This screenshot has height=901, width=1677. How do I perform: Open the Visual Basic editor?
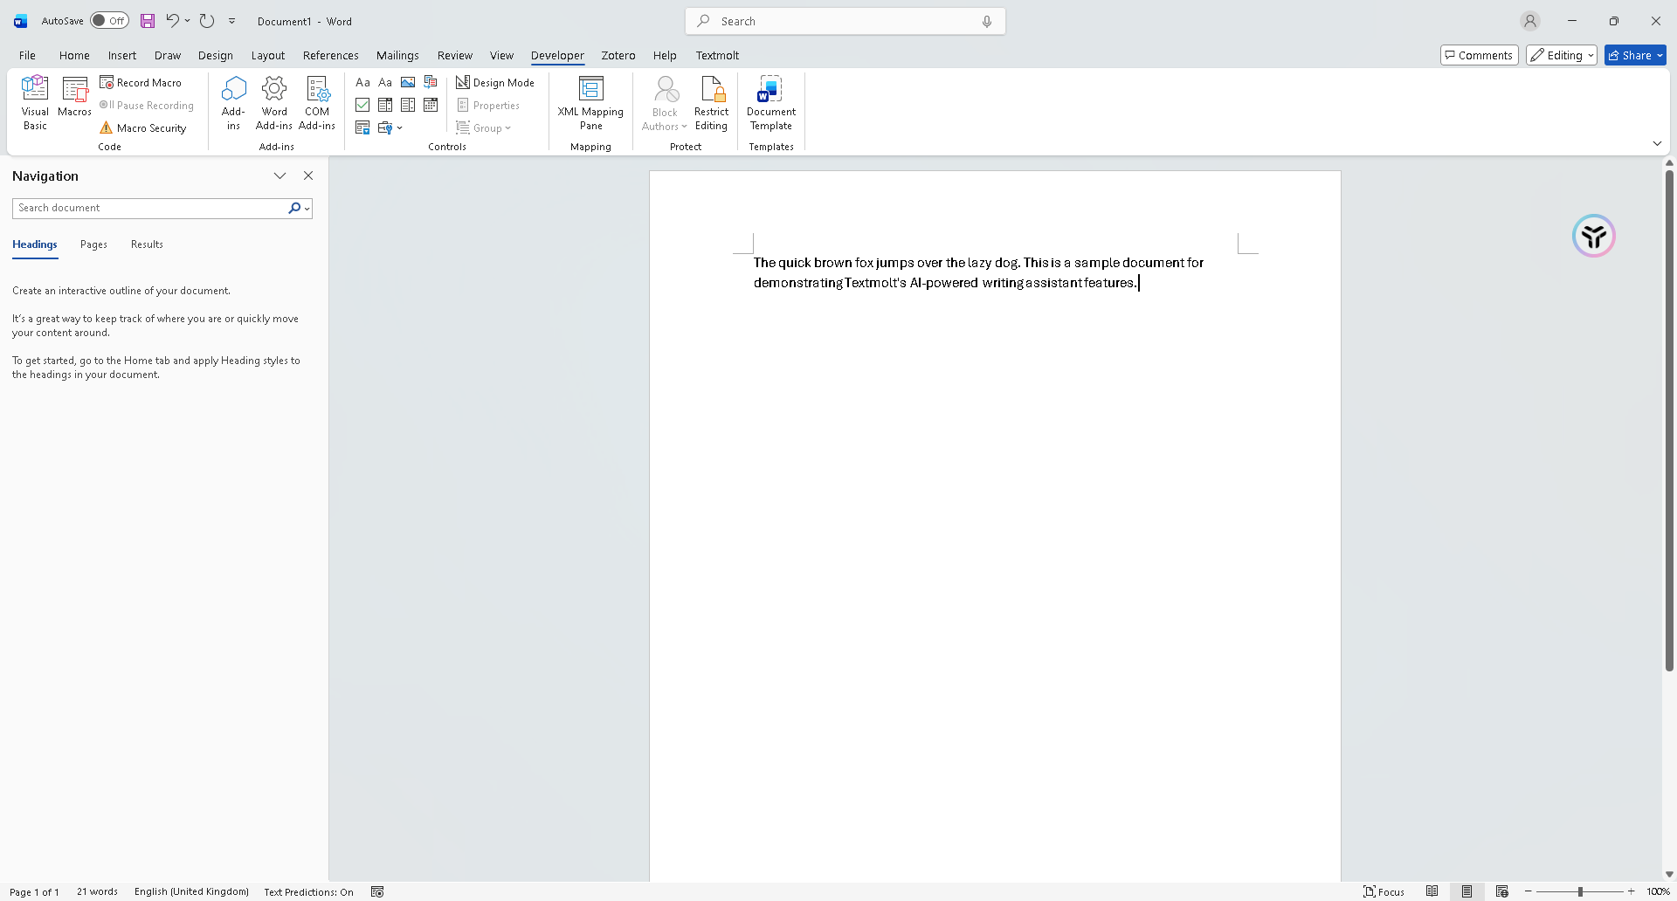tap(35, 103)
